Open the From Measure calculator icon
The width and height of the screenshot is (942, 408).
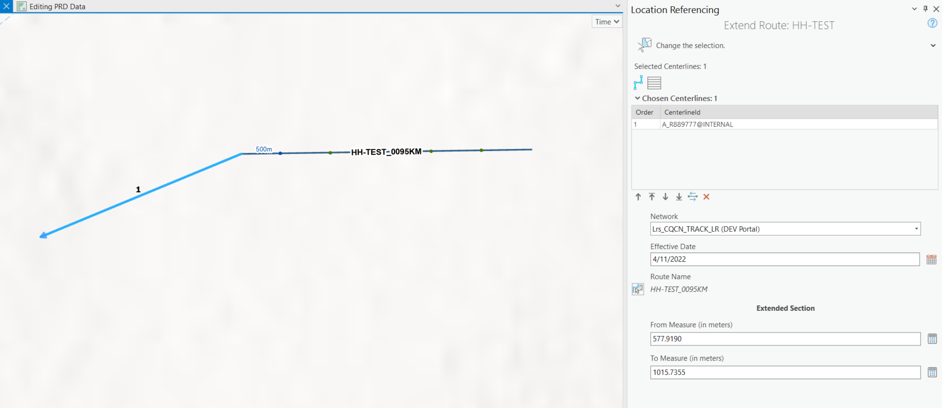(932, 339)
